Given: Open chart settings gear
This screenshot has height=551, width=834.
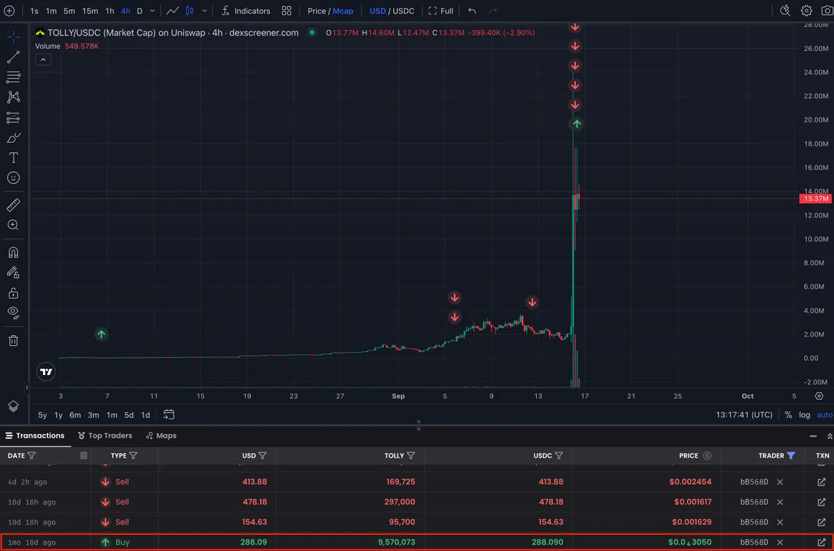Looking at the screenshot, I should coord(806,10).
